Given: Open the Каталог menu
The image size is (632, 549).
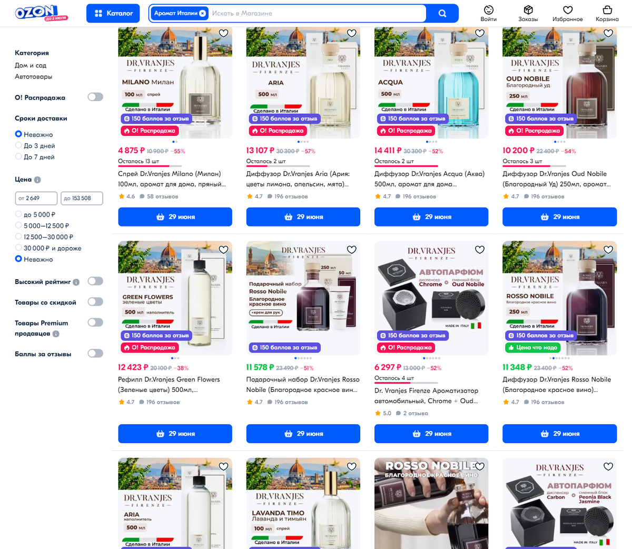Looking at the screenshot, I should [113, 13].
